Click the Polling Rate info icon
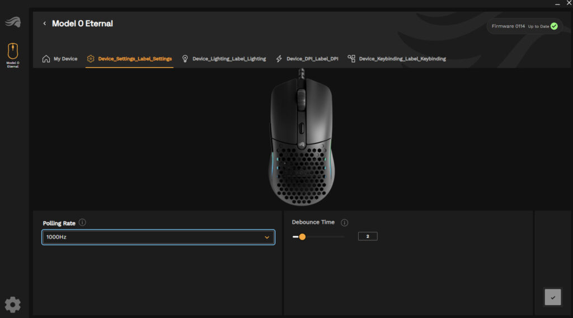 pyautogui.click(x=82, y=223)
